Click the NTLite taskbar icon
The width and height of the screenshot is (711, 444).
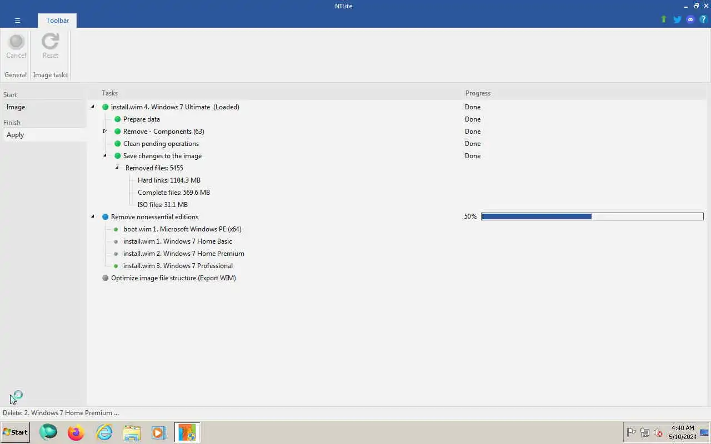187,432
